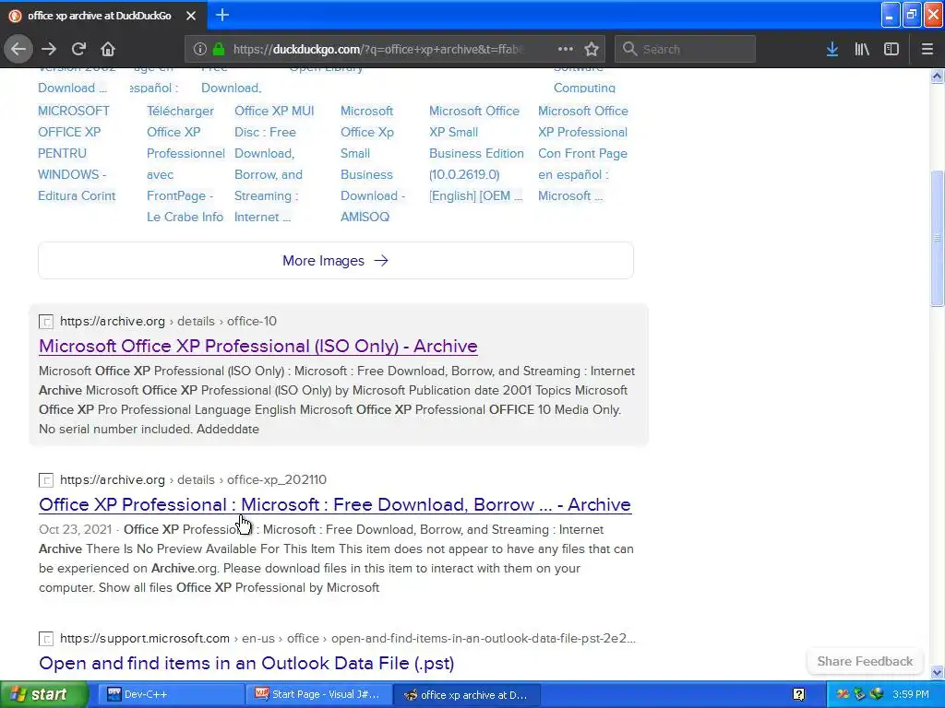Open Microsoft Office Xp Small Business AMISOQ link
Viewport: 945px width, 708px height.
373,164
